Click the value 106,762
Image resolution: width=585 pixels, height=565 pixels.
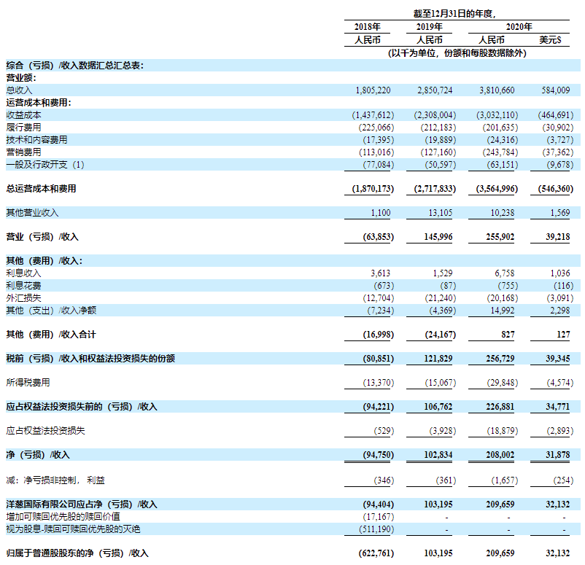click(x=438, y=407)
